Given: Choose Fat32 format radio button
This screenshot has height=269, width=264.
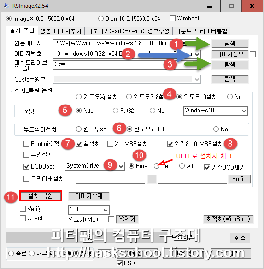Looking at the screenshot, I should (116, 111).
